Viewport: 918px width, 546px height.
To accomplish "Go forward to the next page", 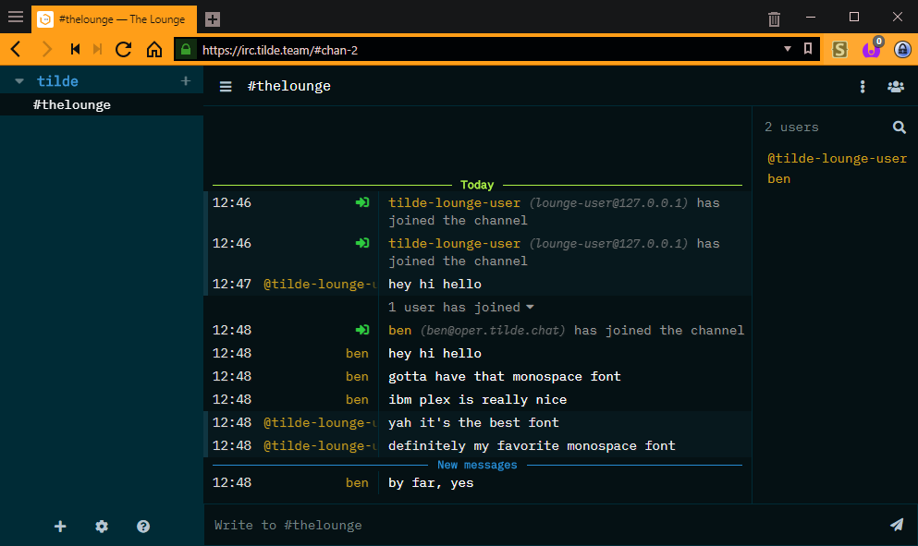I will tap(47, 49).
